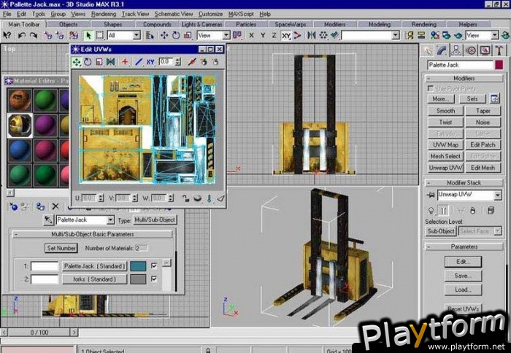This screenshot has height=353, width=511.
Task: Toggle Pin Stack icon beside Unwrap UVW
Action: click(431, 195)
